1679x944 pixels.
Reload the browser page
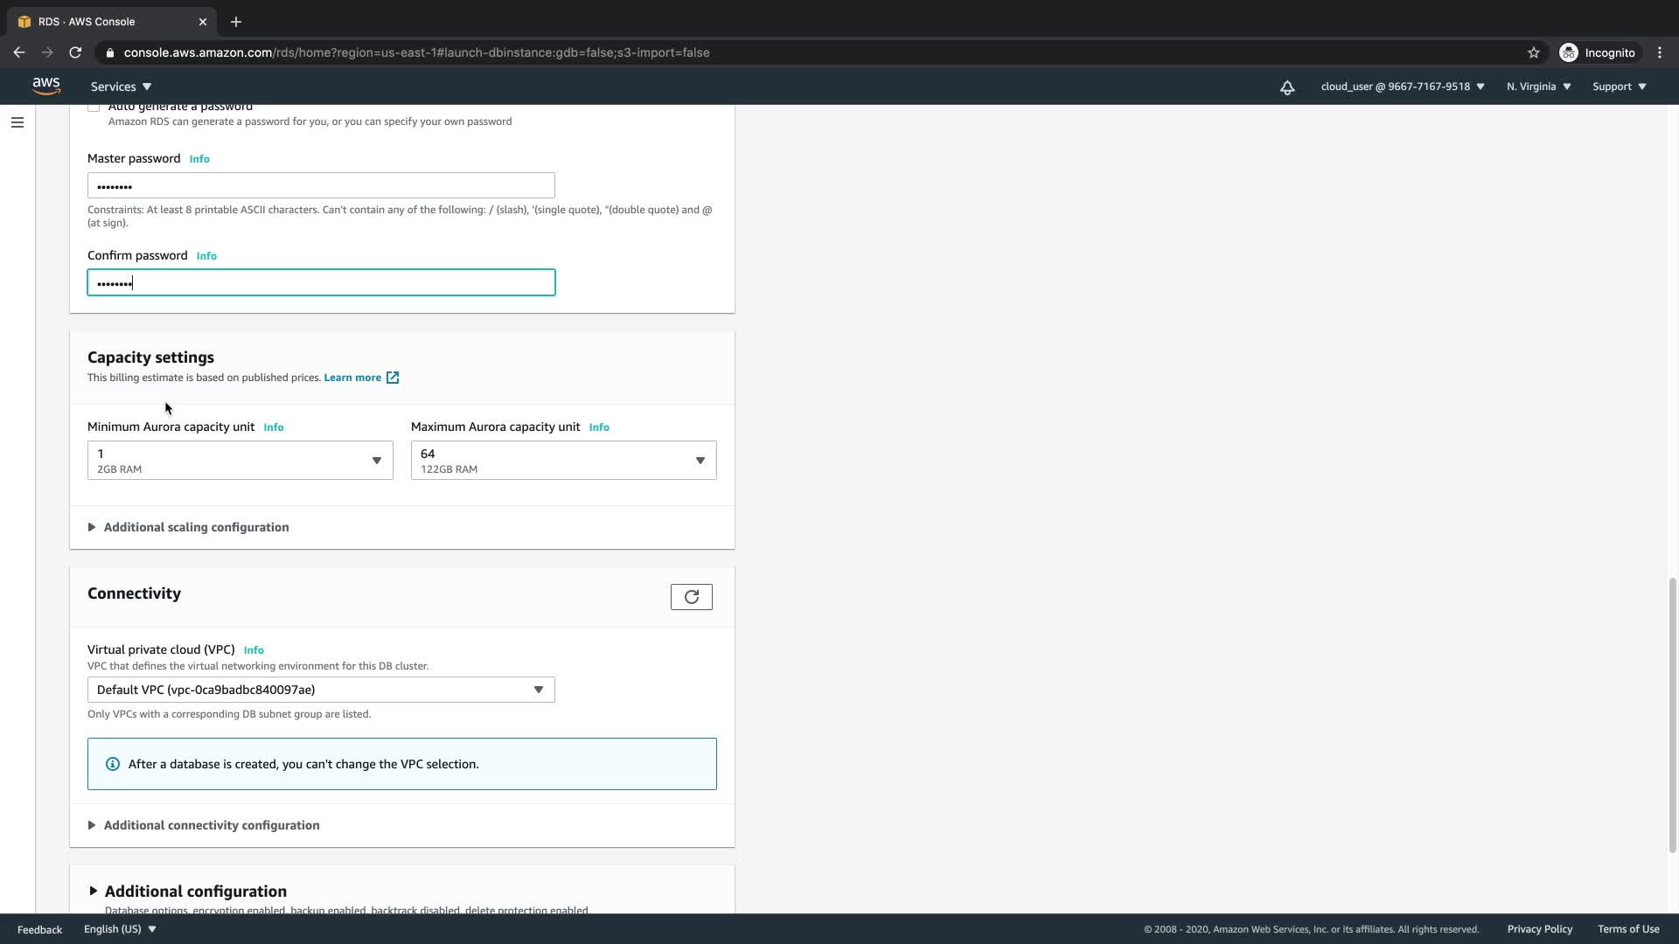pyautogui.click(x=75, y=52)
